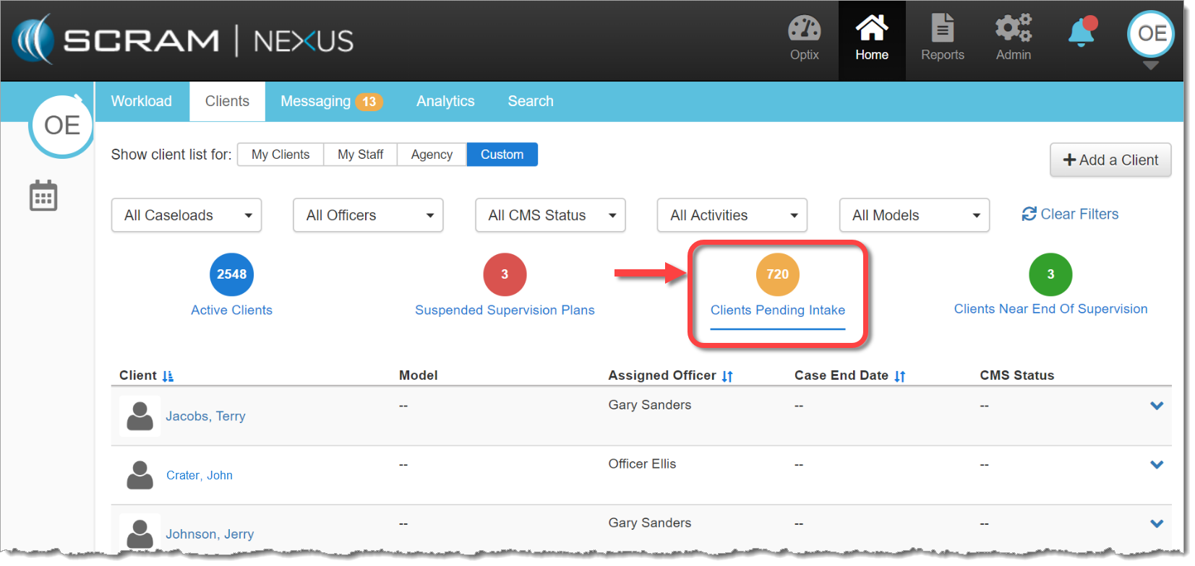The height and width of the screenshot is (566, 1195).
Task: Select My Staff list option
Action: click(x=360, y=154)
